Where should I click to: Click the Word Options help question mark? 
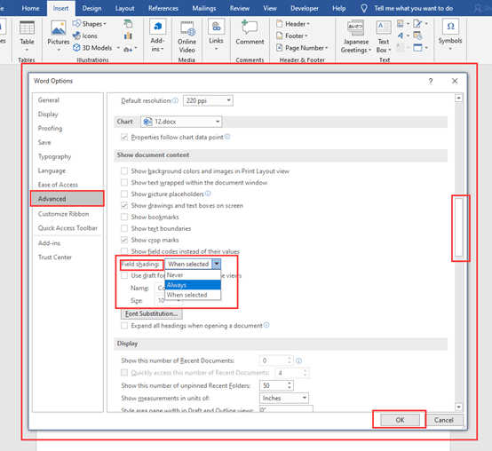(x=431, y=81)
